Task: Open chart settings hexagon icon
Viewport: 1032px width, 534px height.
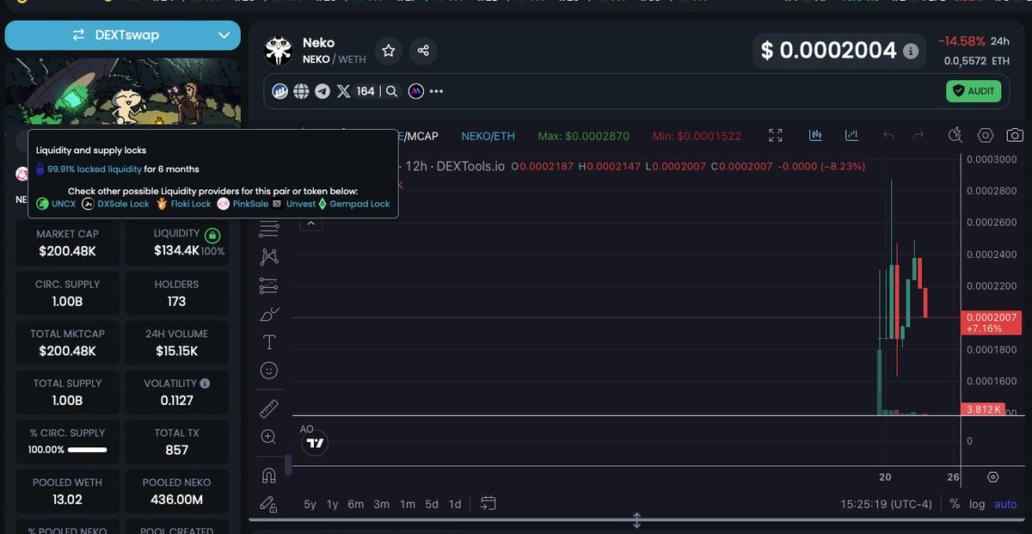Action: (986, 135)
